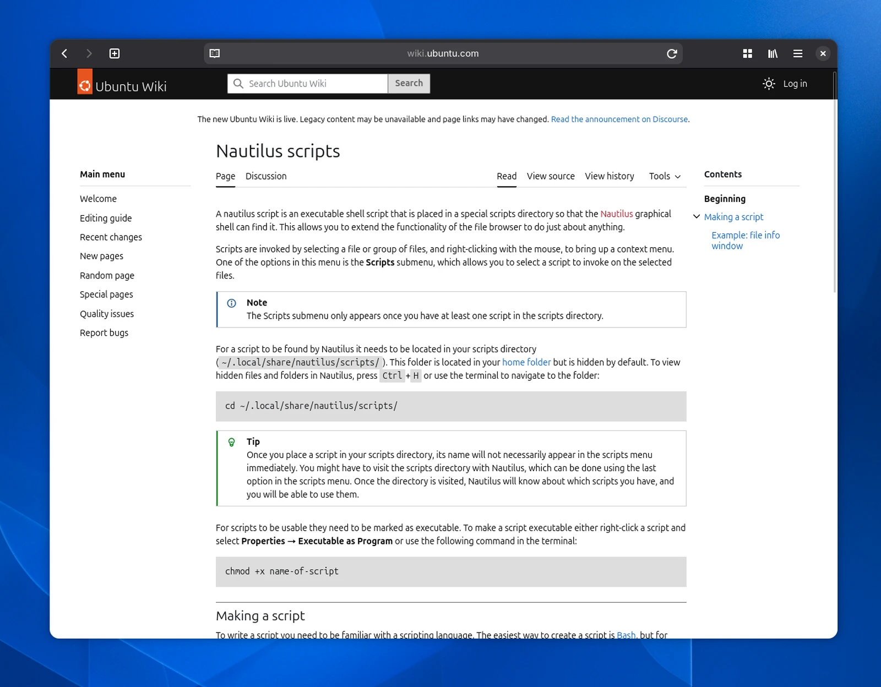This screenshot has width=881, height=687.
Task: Open the Tools dropdown menu
Action: [x=665, y=176]
